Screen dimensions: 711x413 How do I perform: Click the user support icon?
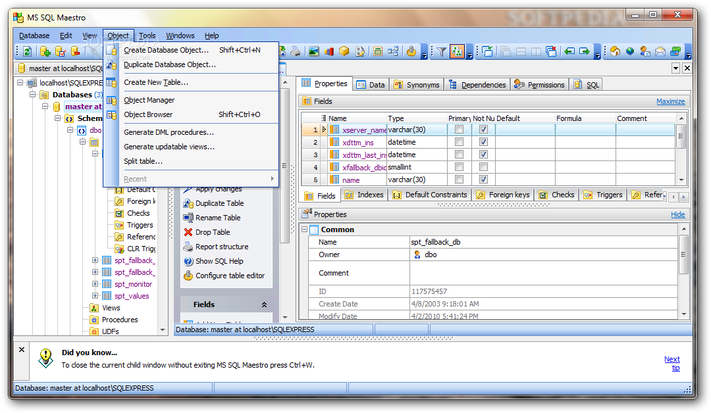click(645, 51)
